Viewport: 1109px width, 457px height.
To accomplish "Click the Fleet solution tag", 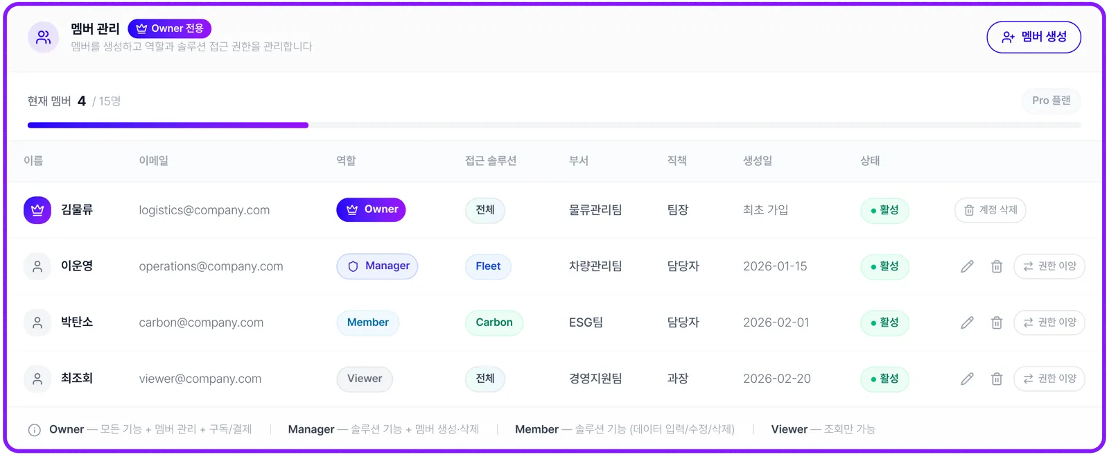I will (x=488, y=266).
